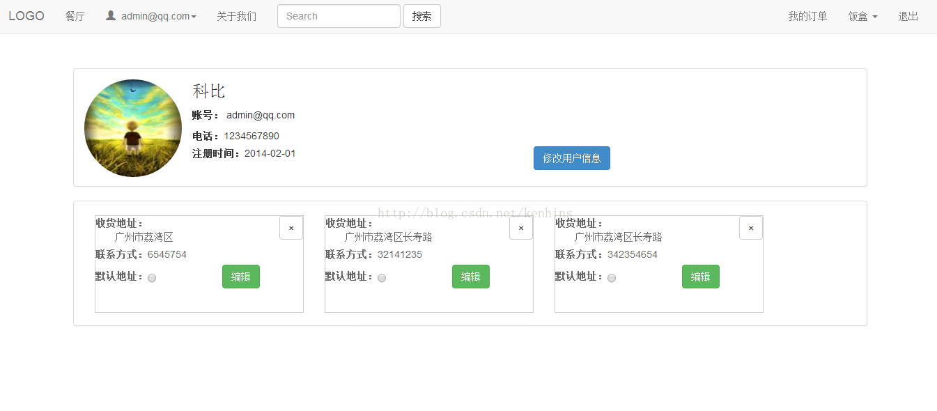This screenshot has height=411, width=937.
Task: Remove address with contact 342354654 via ×
Action: (751, 228)
